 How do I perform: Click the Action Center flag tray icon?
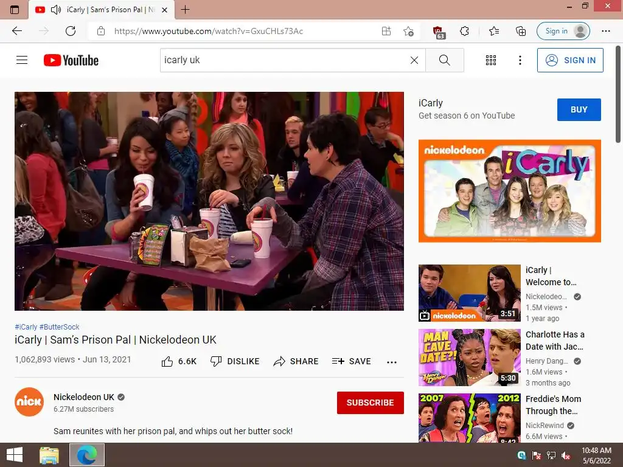pyautogui.click(x=537, y=455)
